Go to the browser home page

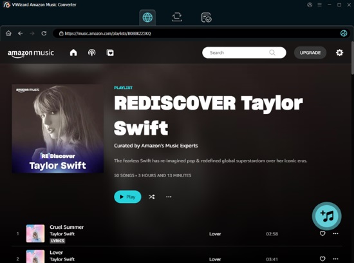(x=8, y=34)
